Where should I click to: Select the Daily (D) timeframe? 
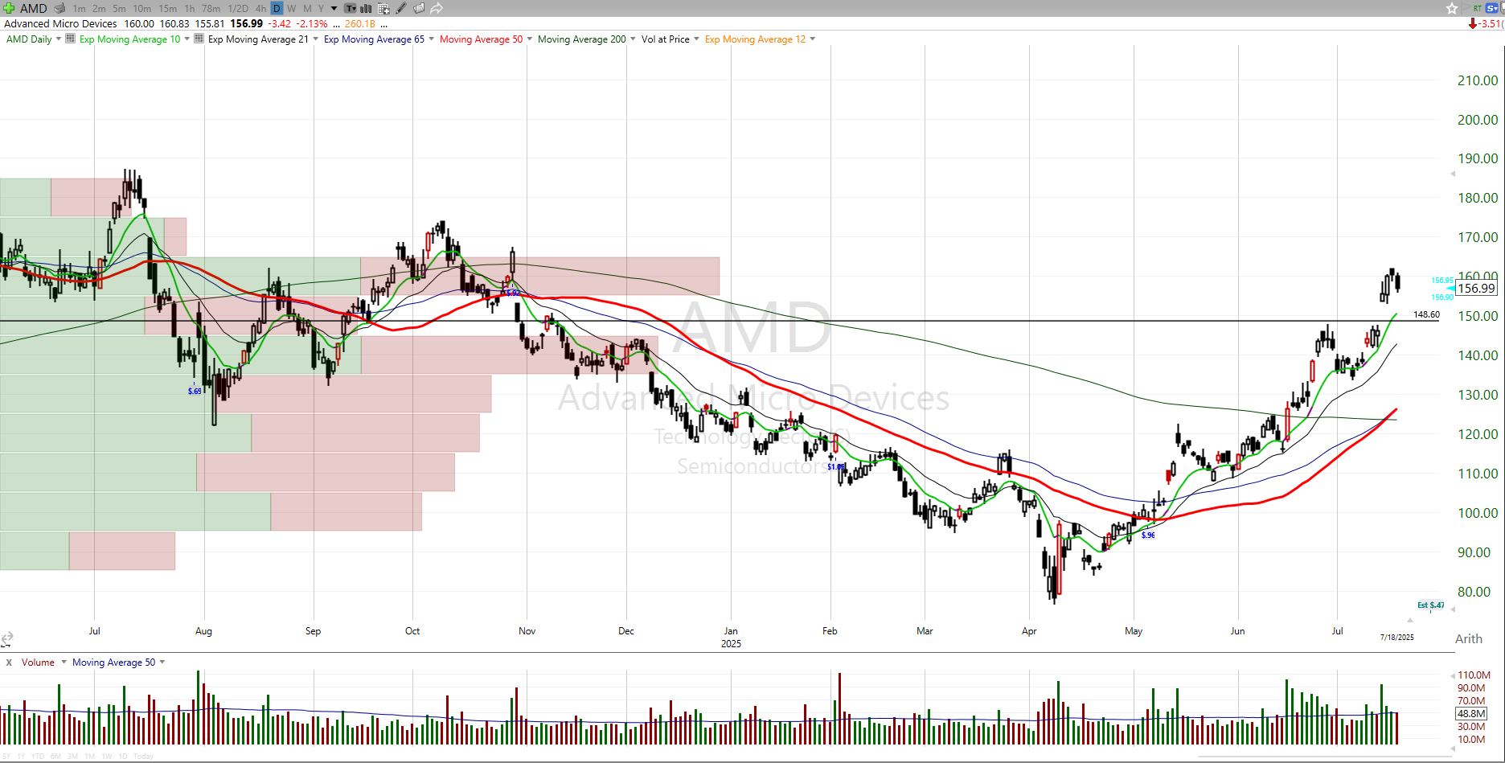(x=277, y=8)
